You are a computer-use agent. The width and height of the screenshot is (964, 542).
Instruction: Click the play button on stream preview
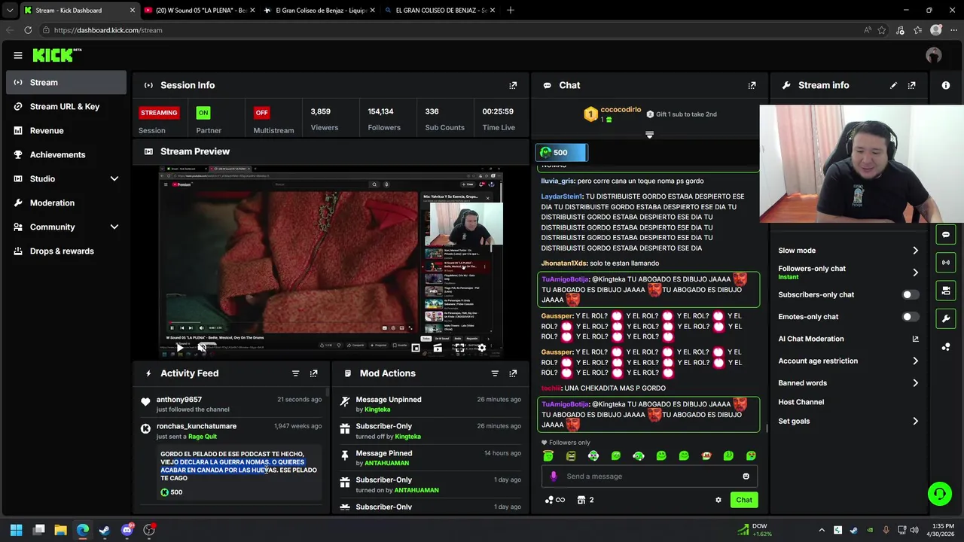[x=179, y=348]
